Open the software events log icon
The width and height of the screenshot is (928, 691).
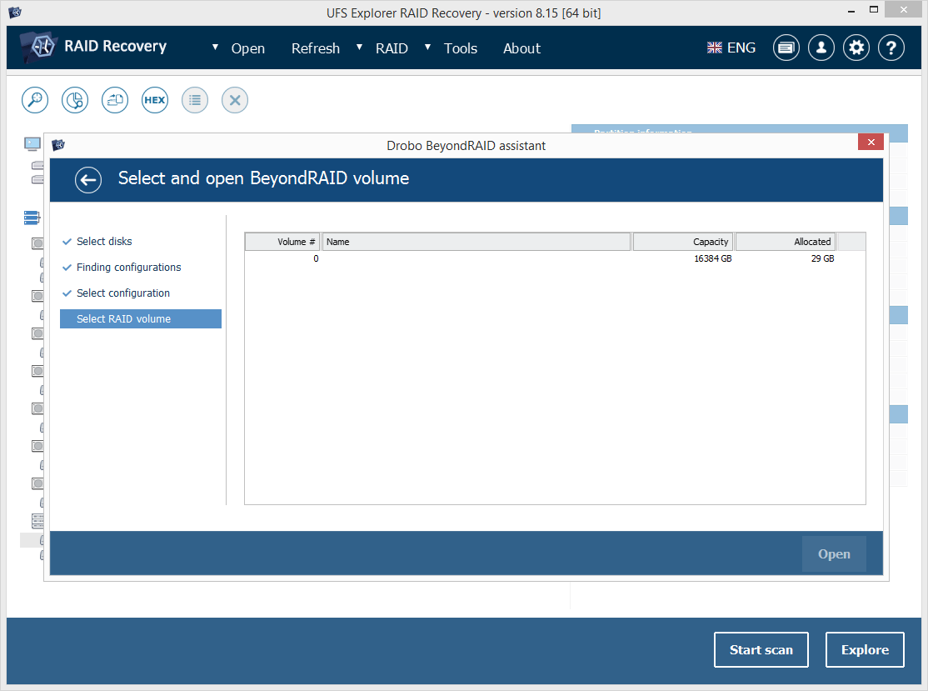(786, 48)
